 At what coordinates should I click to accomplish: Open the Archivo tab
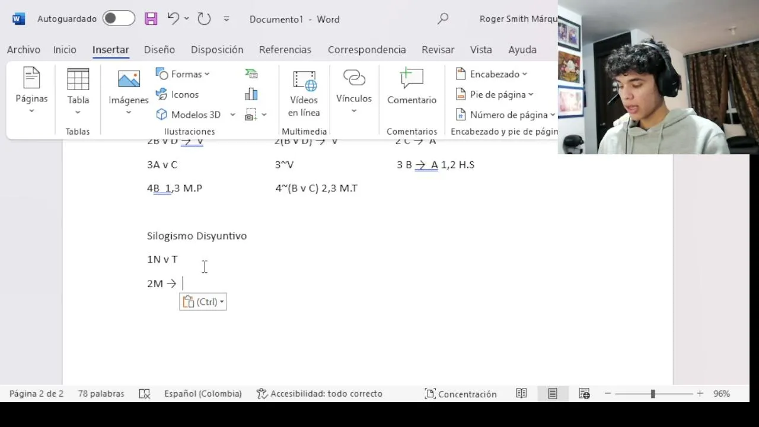24,50
